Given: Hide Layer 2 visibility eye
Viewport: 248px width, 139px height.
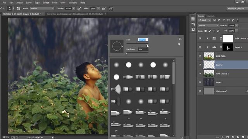Looking at the screenshot, I should click(200, 65).
